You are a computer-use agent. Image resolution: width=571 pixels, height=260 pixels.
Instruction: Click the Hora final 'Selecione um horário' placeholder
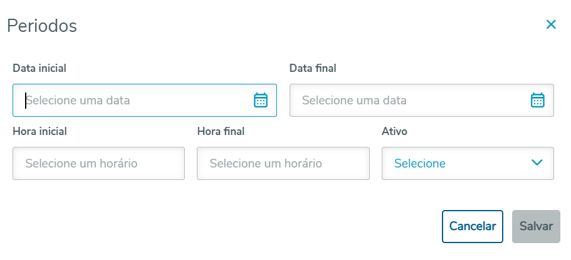[x=266, y=164]
